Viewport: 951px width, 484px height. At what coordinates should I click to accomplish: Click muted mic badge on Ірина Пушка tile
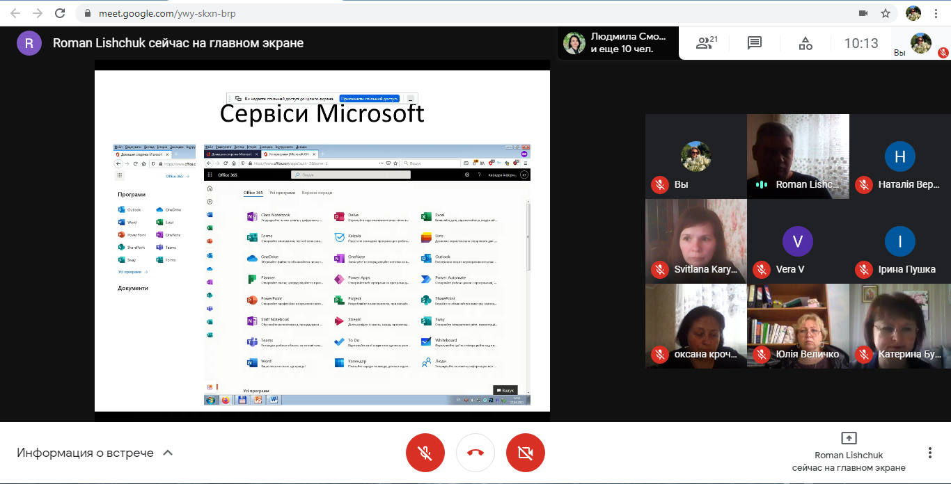click(x=864, y=269)
